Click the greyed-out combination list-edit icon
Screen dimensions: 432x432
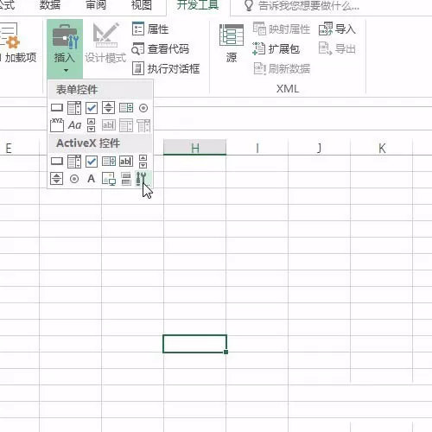[x=126, y=125]
